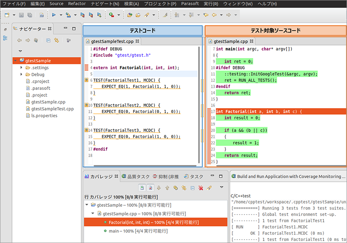Collapse the gtestSample node in the coverage tree

coord(87,205)
